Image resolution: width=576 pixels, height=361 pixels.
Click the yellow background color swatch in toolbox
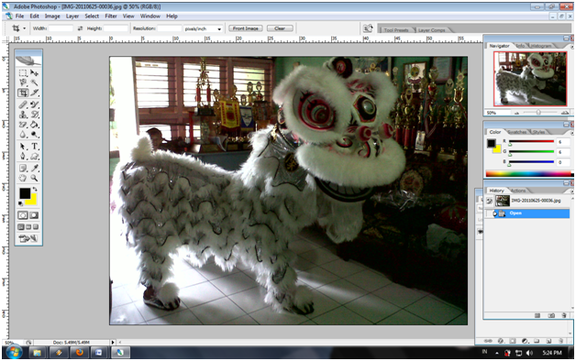pos(32,200)
